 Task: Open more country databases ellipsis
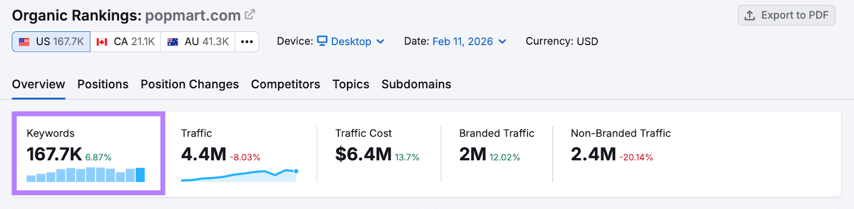click(247, 41)
